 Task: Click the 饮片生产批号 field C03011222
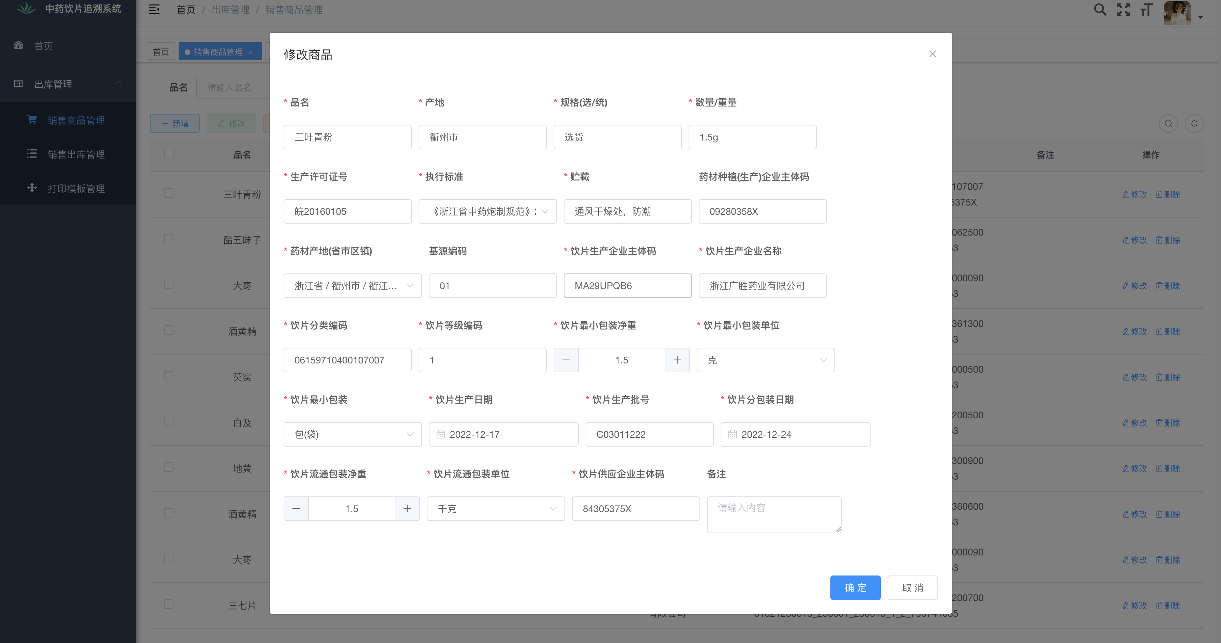[x=649, y=434]
